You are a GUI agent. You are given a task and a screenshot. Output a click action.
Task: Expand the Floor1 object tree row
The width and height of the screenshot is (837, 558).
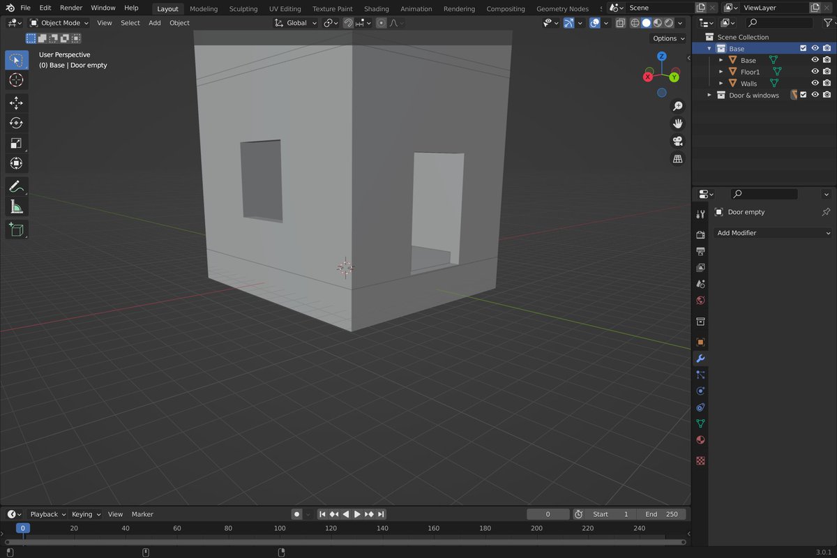pyautogui.click(x=721, y=72)
